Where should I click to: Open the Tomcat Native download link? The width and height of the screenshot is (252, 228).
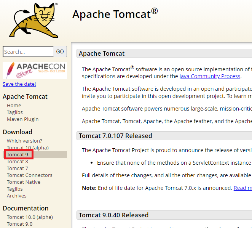(24, 182)
